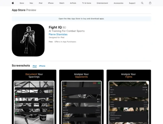Open TV & Home navigation item
This screenshot has height=124, width=163.
(87, 3)
